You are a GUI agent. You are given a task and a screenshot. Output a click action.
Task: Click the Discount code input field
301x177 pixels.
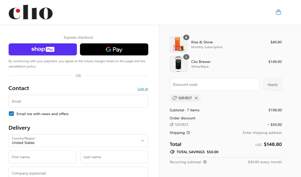click(214, 84)
